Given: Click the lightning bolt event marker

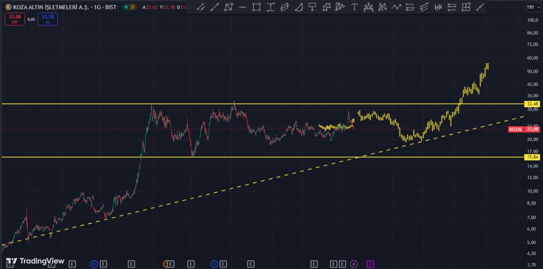Looking at the screenshot, I should [354, 264].
